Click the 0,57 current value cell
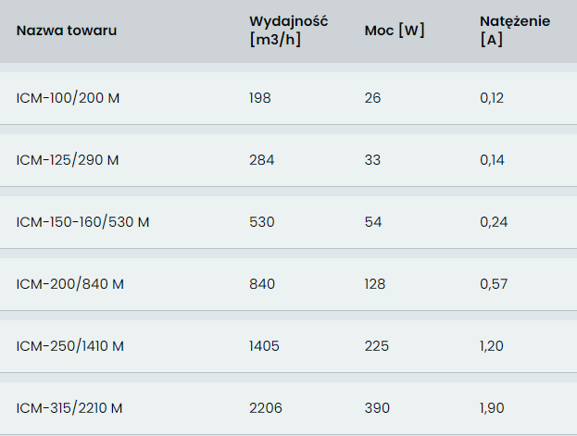 (494, 284)
